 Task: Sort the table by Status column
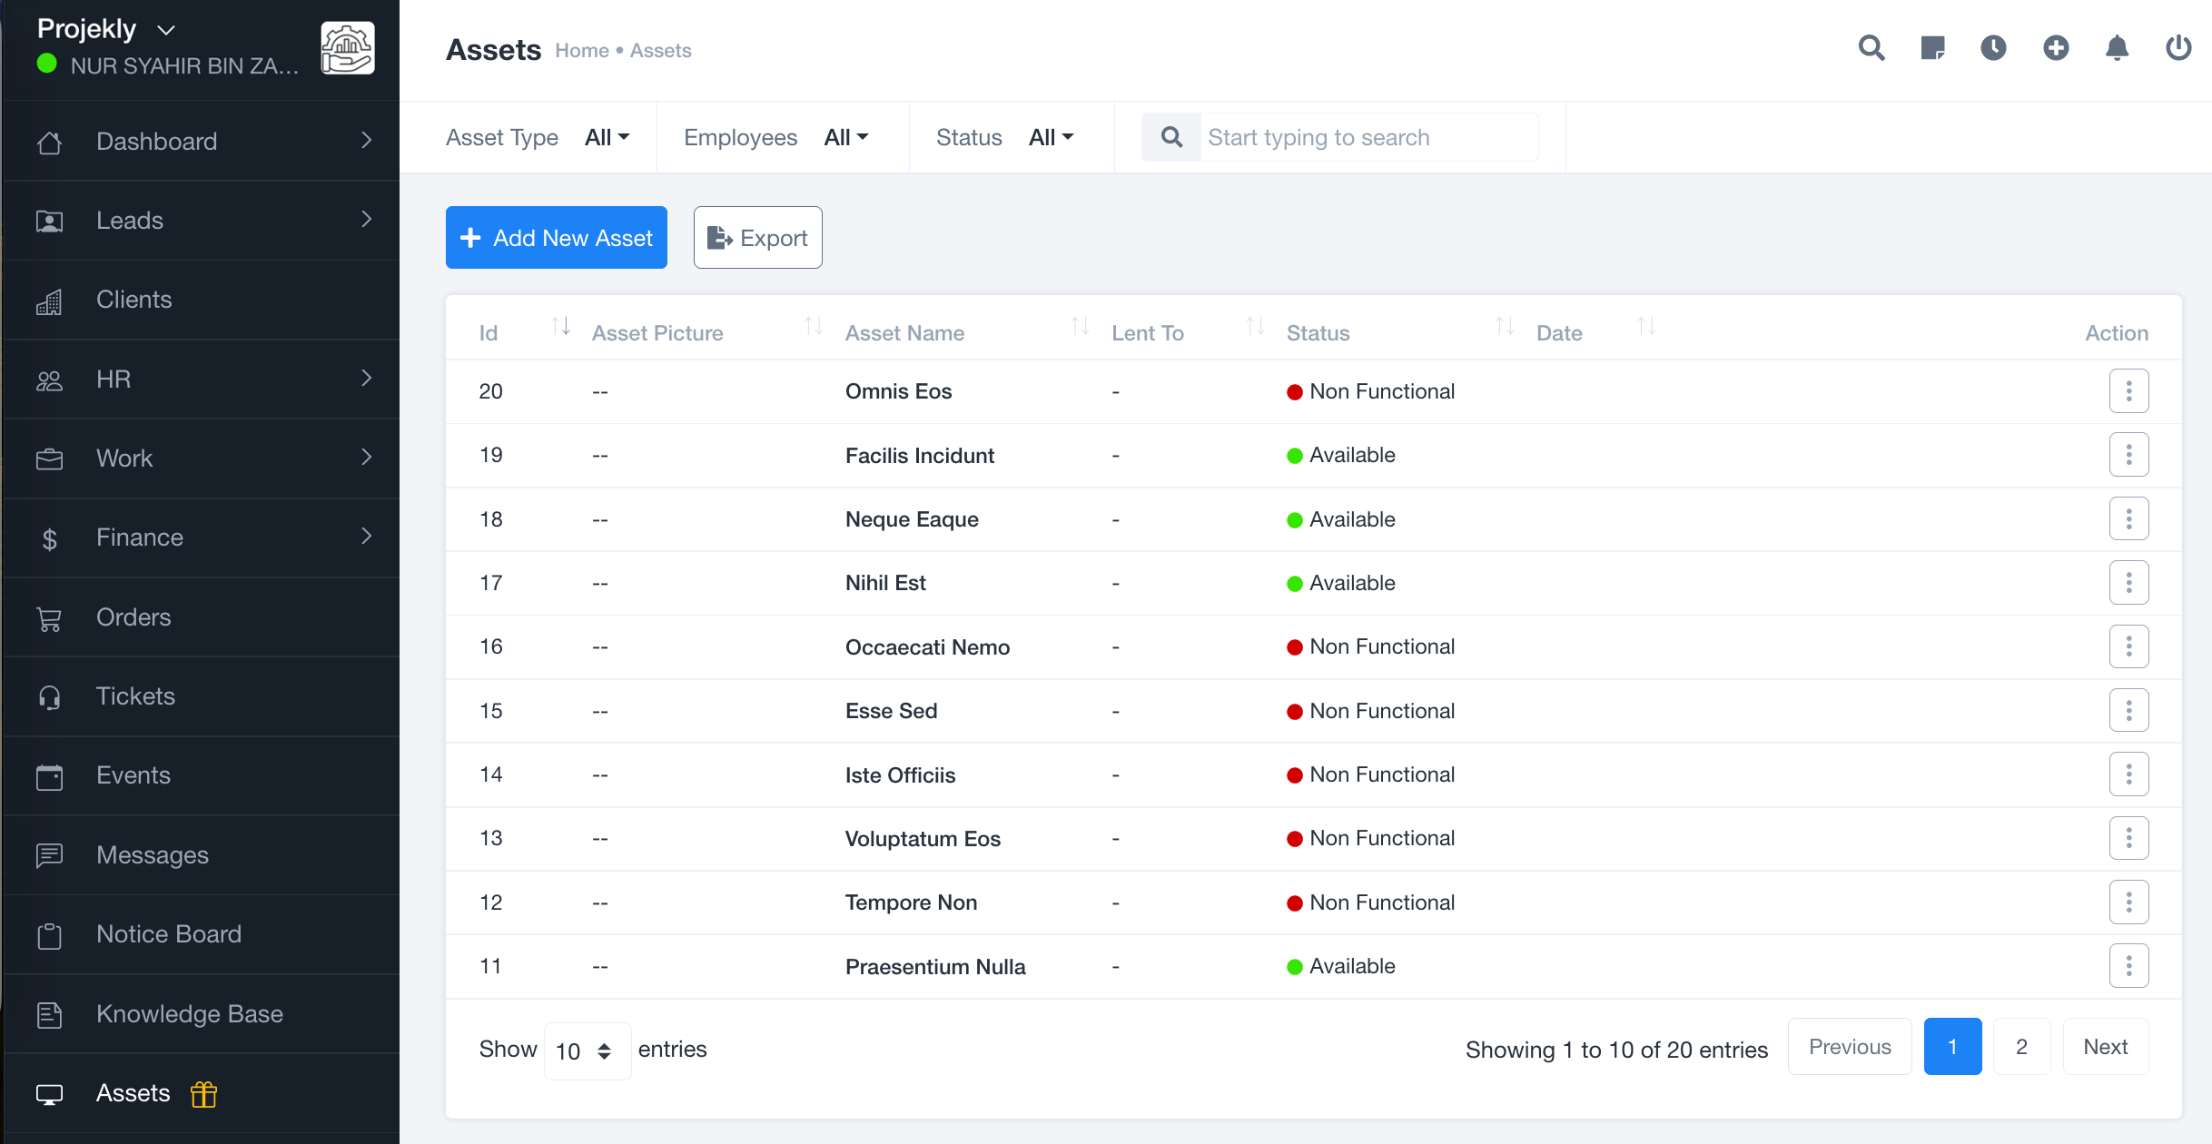[x=1504, y=326]
